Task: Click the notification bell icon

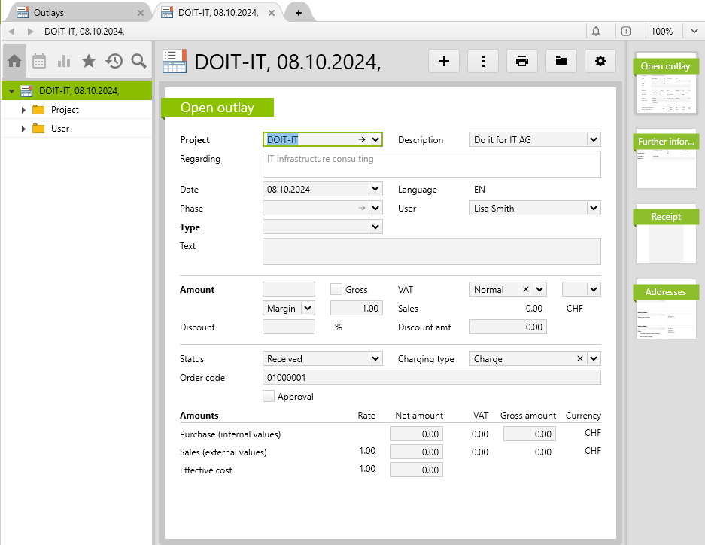Action: 596,31
